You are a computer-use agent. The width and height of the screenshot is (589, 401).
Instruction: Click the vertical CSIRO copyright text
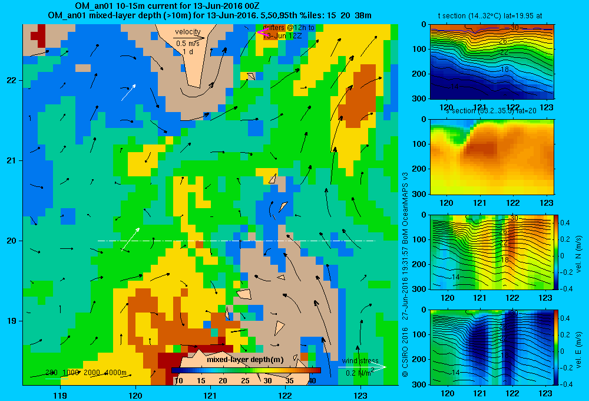tap(405, 275)
